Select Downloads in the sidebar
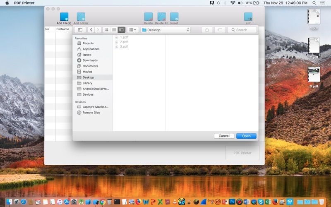The height and width of the screenshot is (207, 331). pos(92,60)
